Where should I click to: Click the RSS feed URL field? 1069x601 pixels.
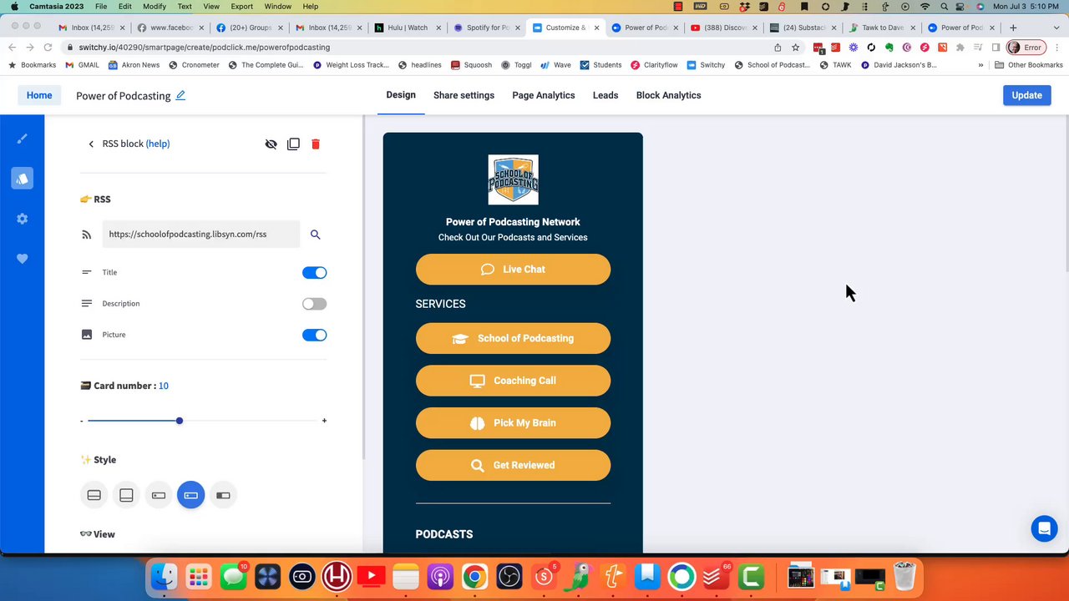(x=201, y=235)
